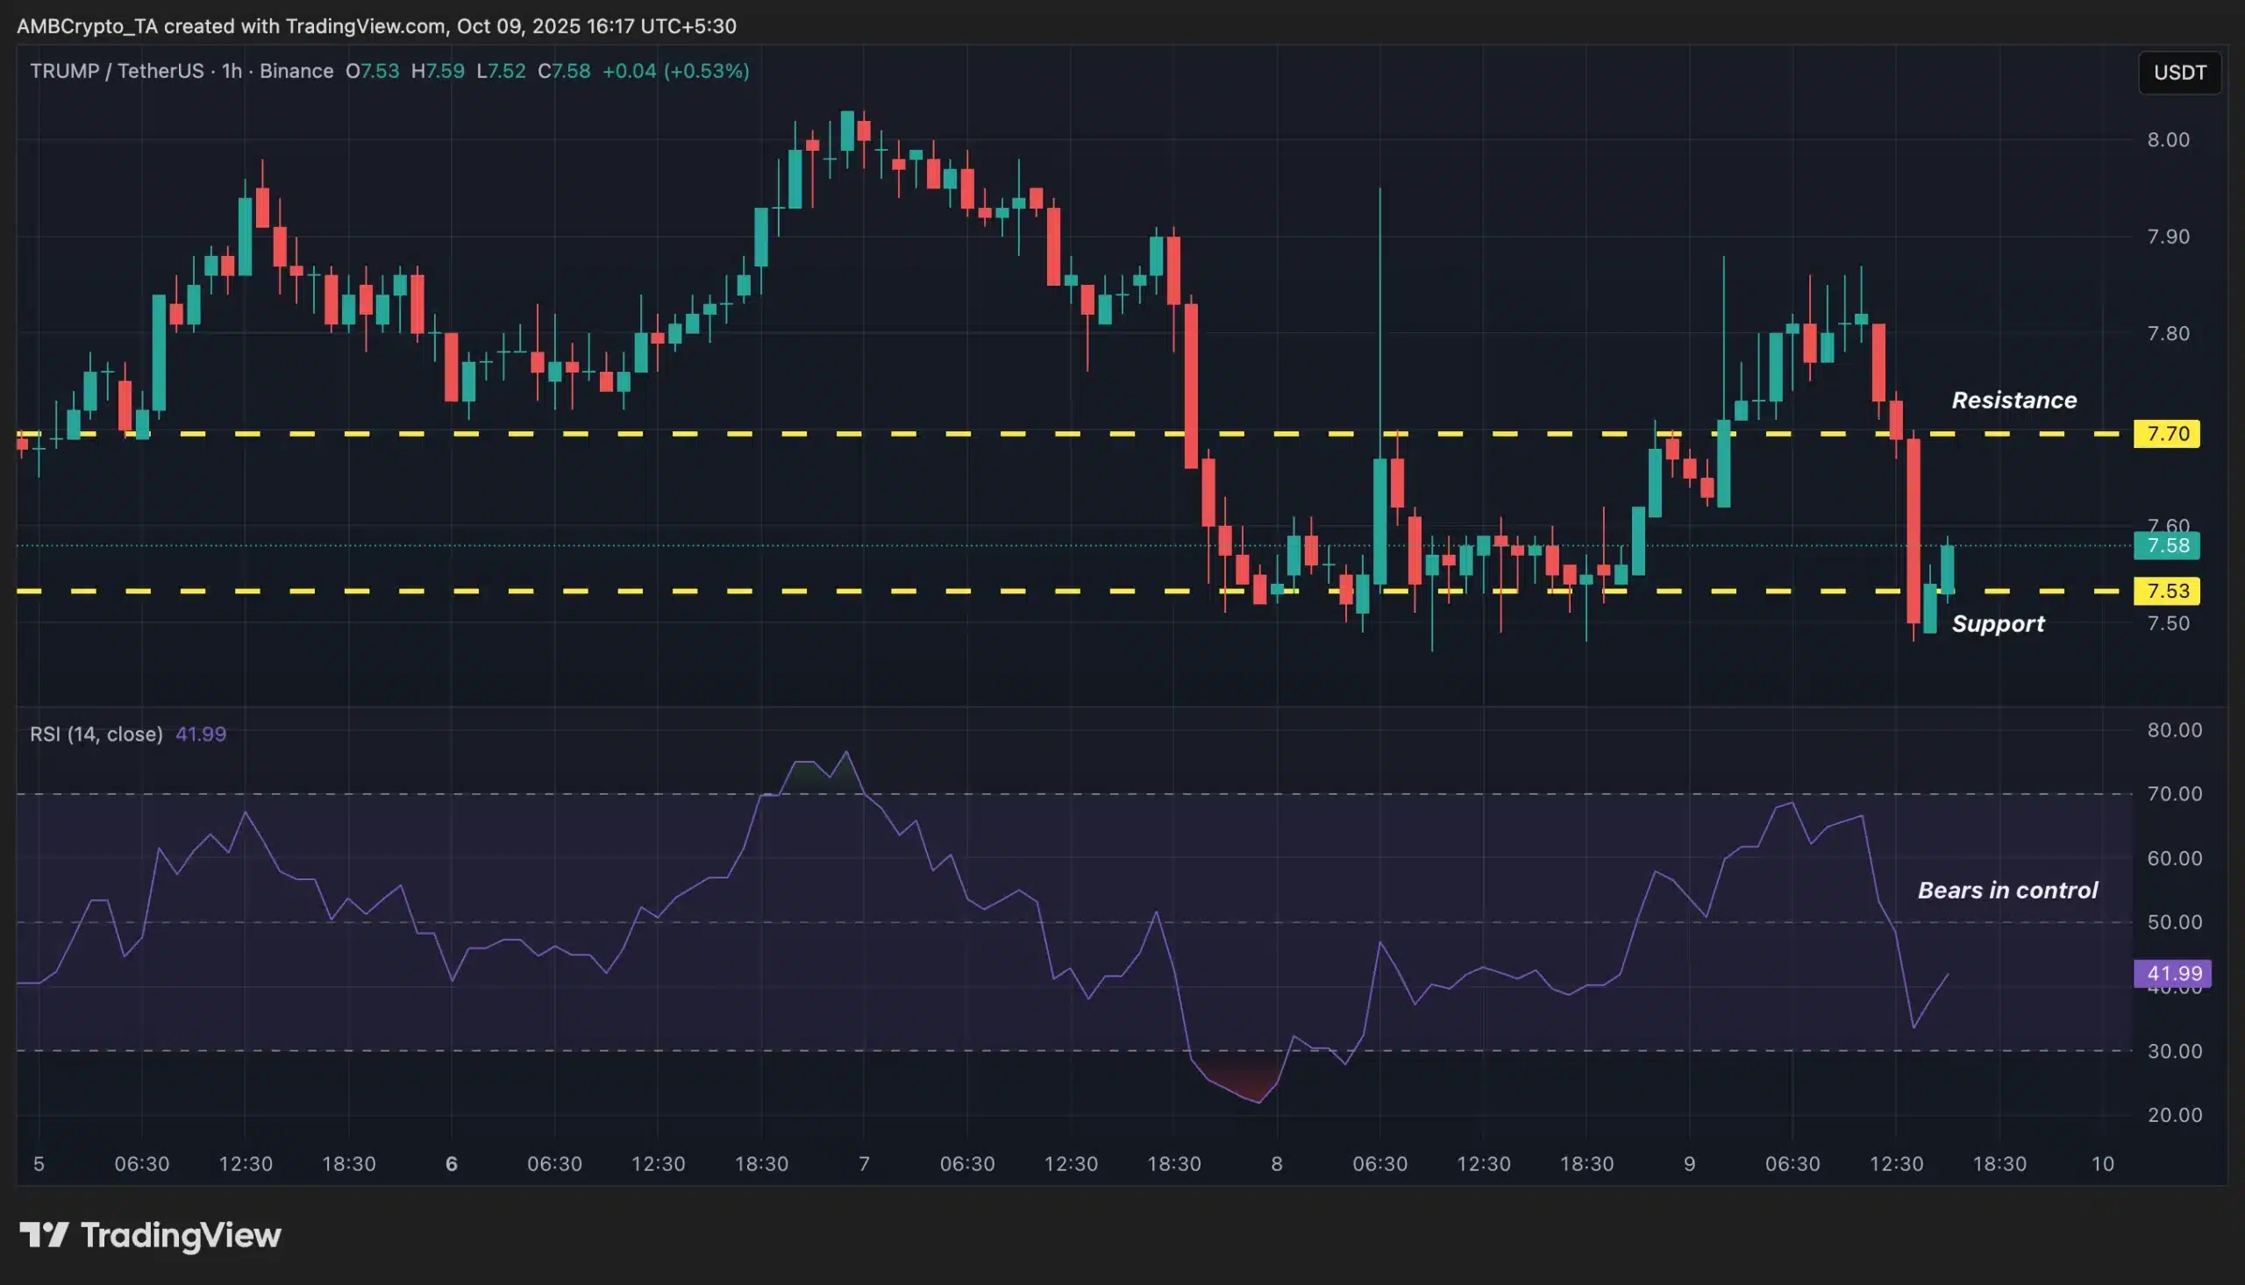The height and width of the screenshot is (1285, 2245).
Task: Click the 7.53 support price tag
Action: (2166, 591)
